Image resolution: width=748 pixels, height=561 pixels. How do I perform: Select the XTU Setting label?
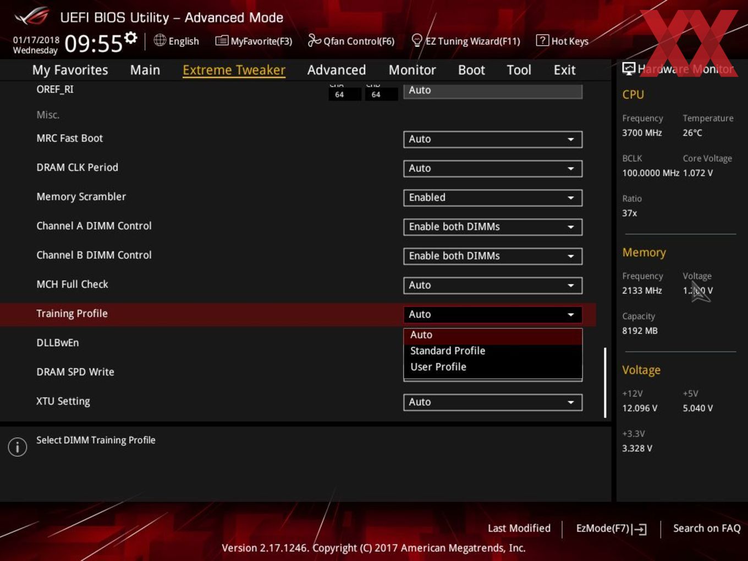click(63, 401)
